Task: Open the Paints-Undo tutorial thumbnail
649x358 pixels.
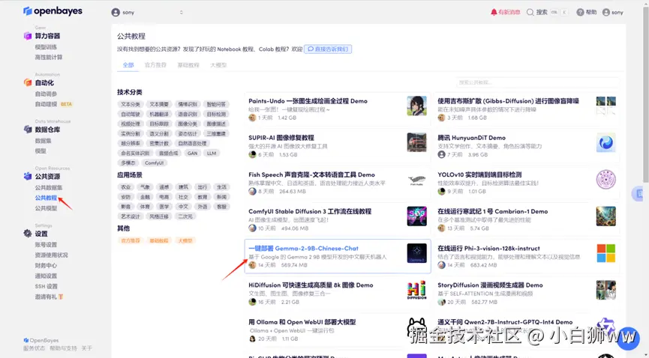Action: tap(417, 106)
